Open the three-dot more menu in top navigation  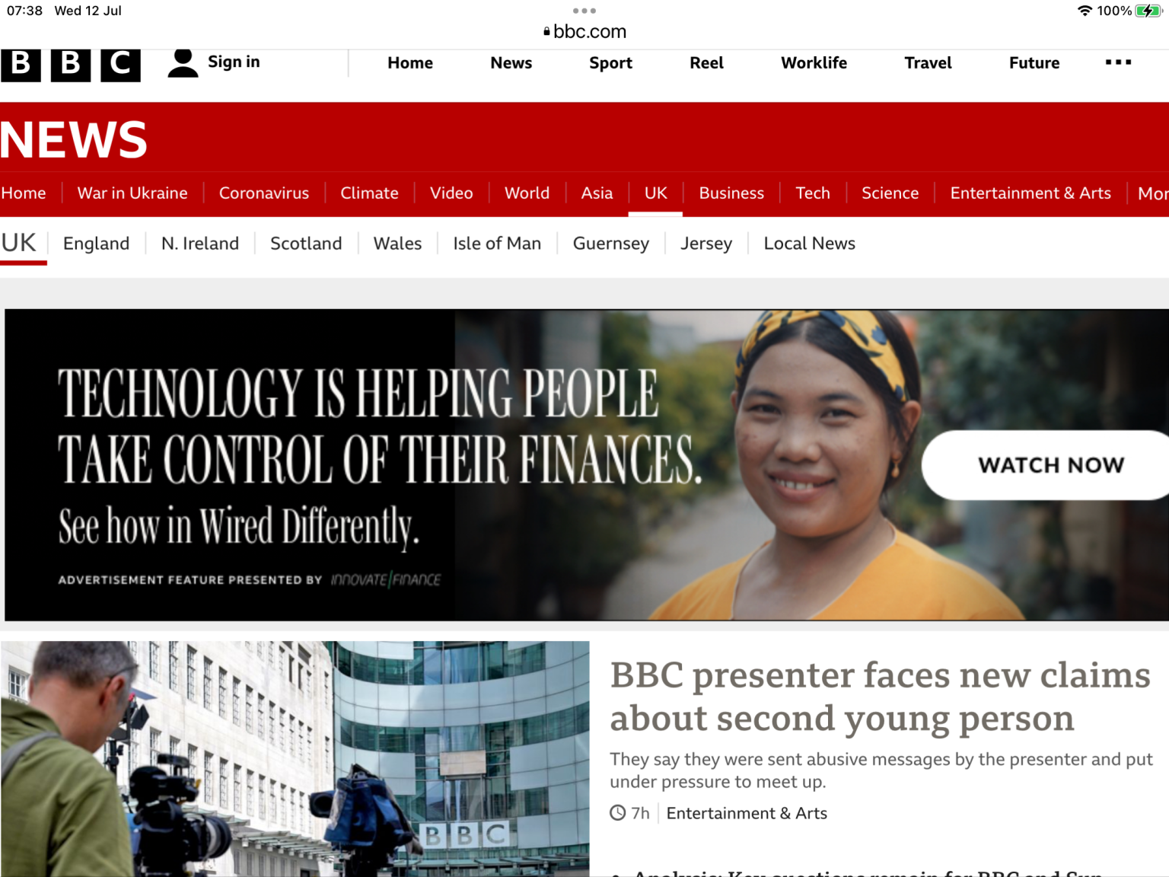[x=1117, y=62]
